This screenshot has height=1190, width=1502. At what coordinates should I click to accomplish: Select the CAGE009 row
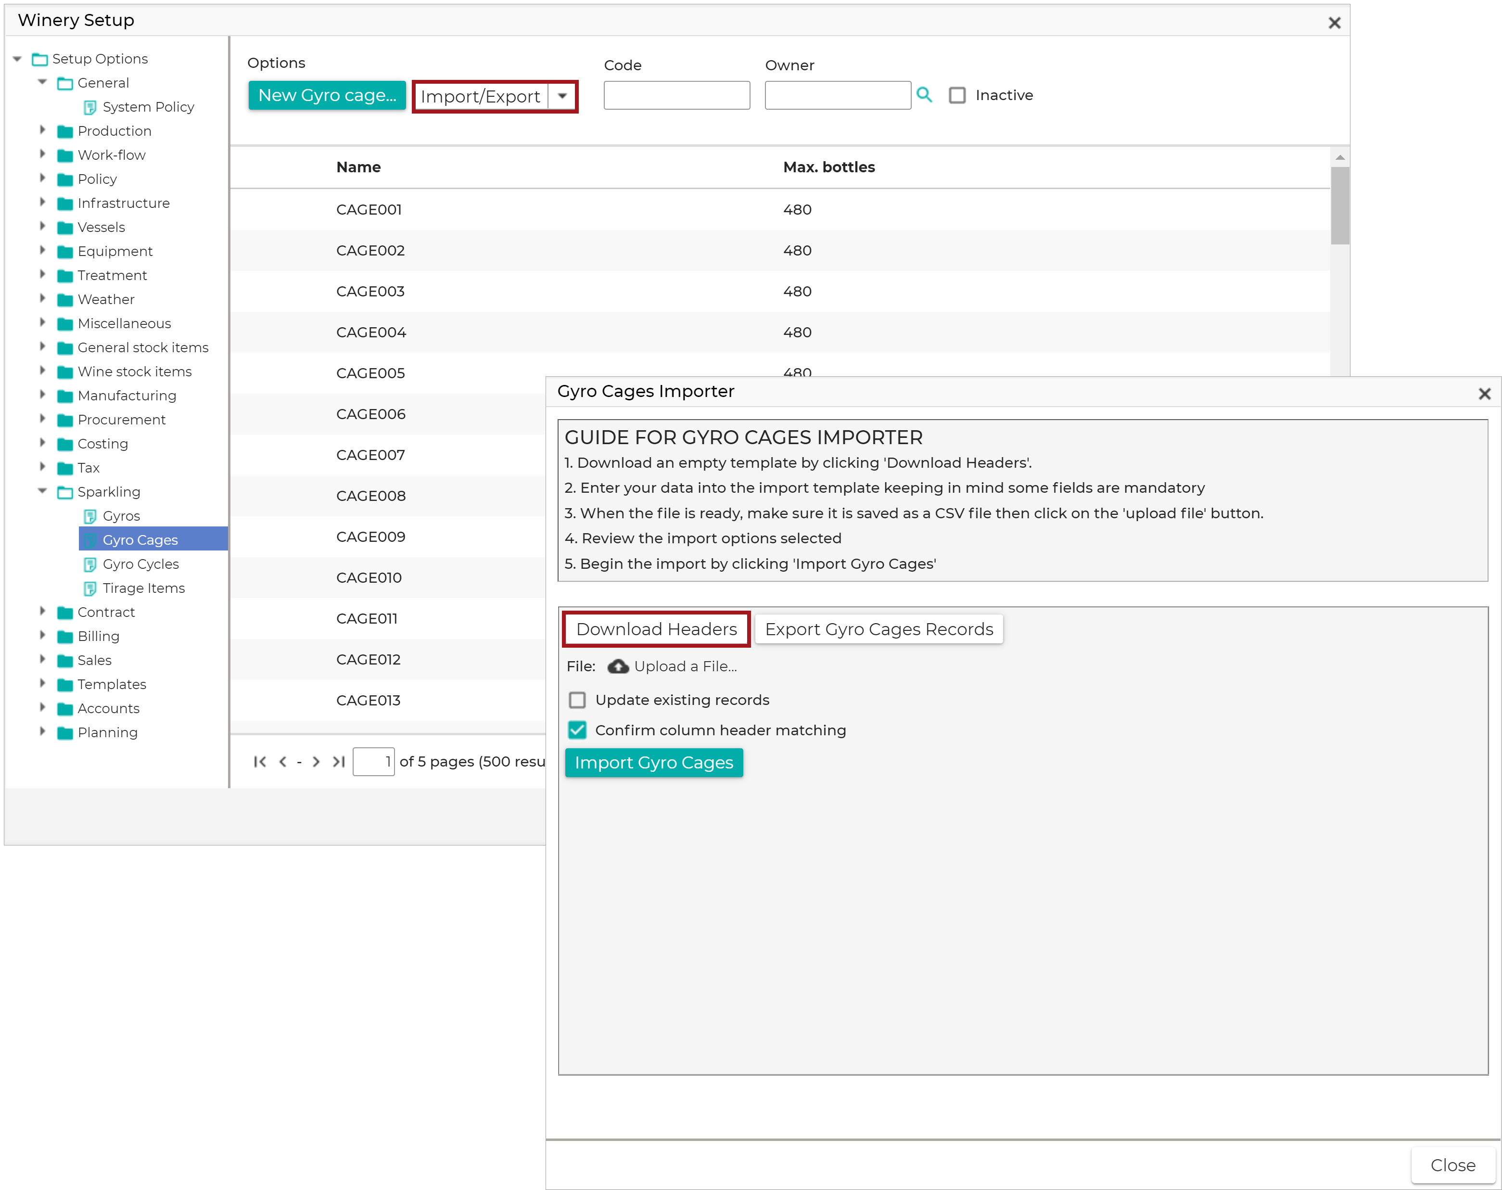tap(388, 537)
